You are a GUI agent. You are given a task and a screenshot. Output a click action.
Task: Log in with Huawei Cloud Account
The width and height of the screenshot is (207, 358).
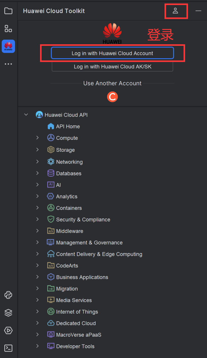[112, 53]
